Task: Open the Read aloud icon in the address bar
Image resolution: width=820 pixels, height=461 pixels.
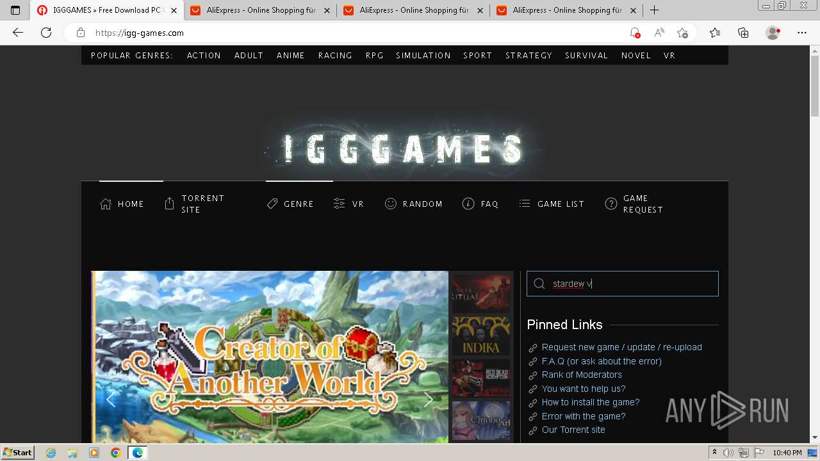Action: click(659, 33)
